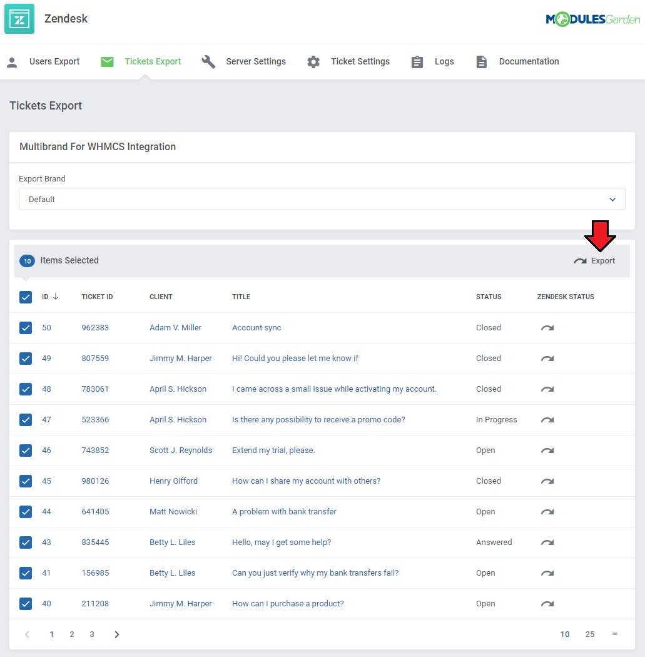Click export arrow icon for ticket 523366
This screenshot has height=657, width=645.
547,420
